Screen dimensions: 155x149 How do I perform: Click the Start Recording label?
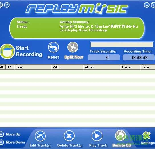click(29, 51)
